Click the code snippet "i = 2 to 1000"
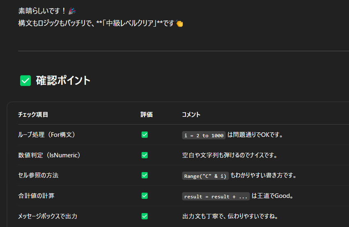Screen dimensions: 349x227 204,135
